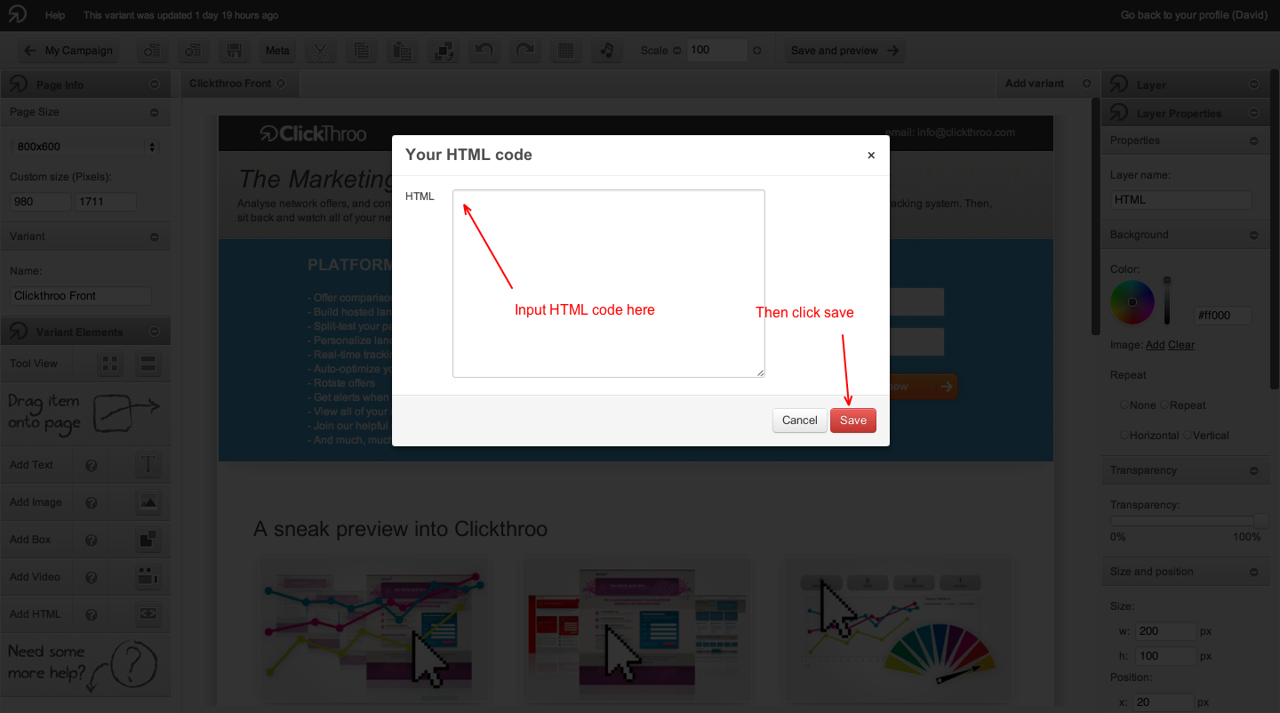Save the HTML code dialog
This screenshot has height=713, width=1280.
click(852, 420)
